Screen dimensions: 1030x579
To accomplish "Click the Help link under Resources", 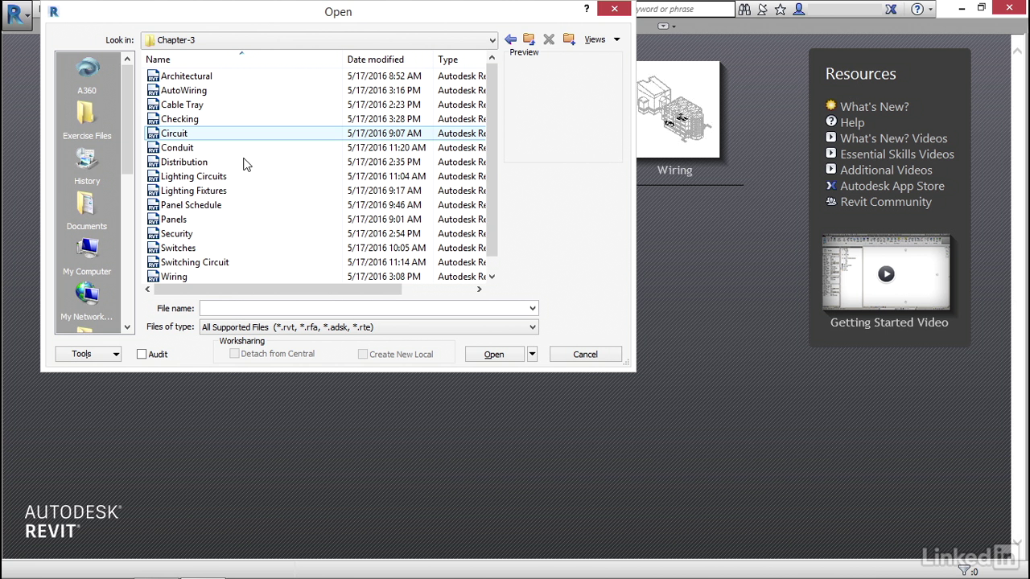I will [852, 122].
